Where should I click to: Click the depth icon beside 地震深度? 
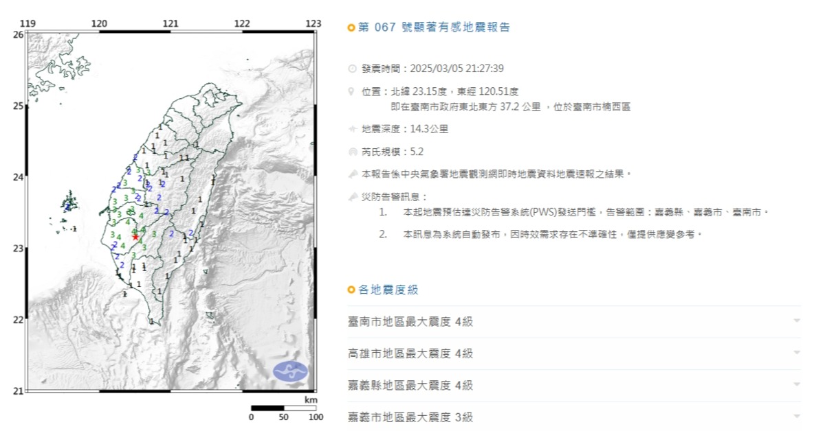click(353, 128)
